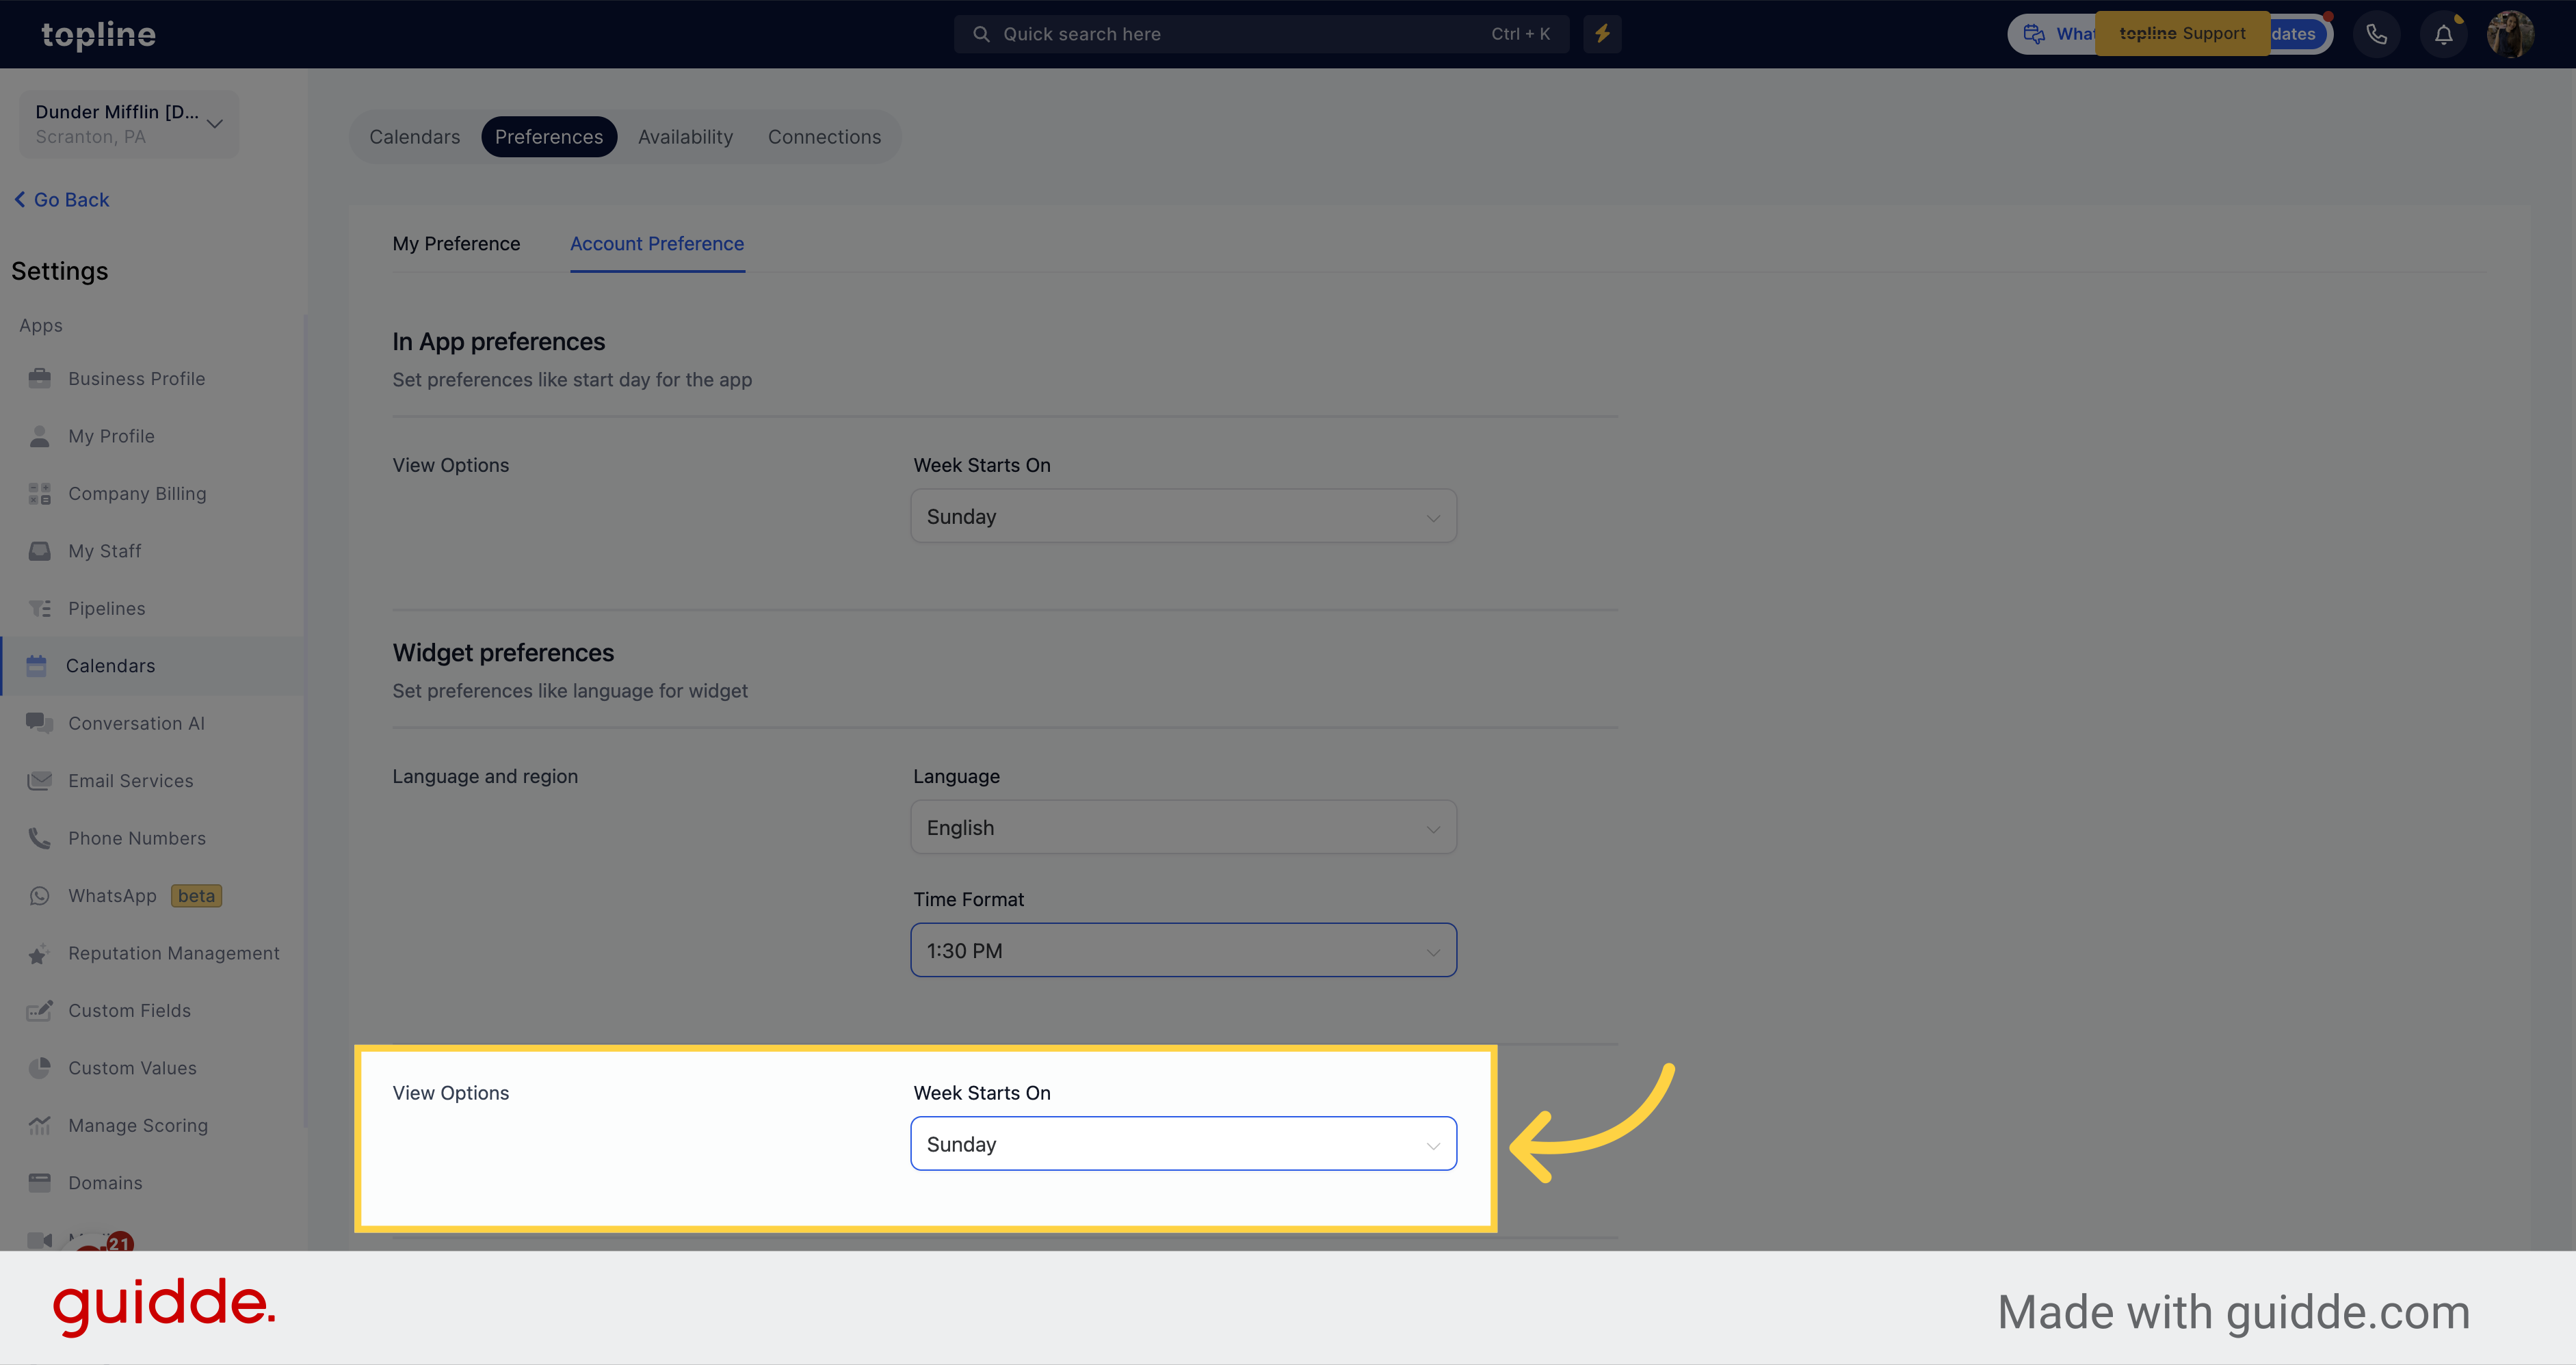
Task: Expand the Time Format dropdown
Action: 1183,949
